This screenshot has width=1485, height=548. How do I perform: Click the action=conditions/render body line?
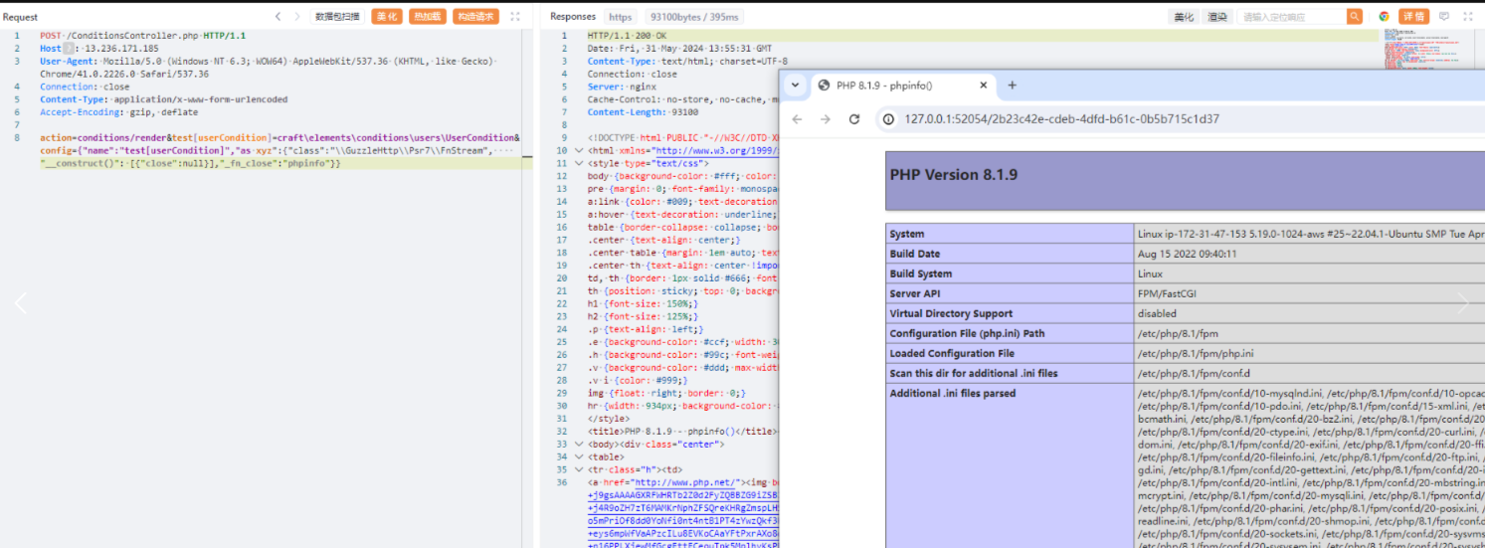tap(279, 137)
